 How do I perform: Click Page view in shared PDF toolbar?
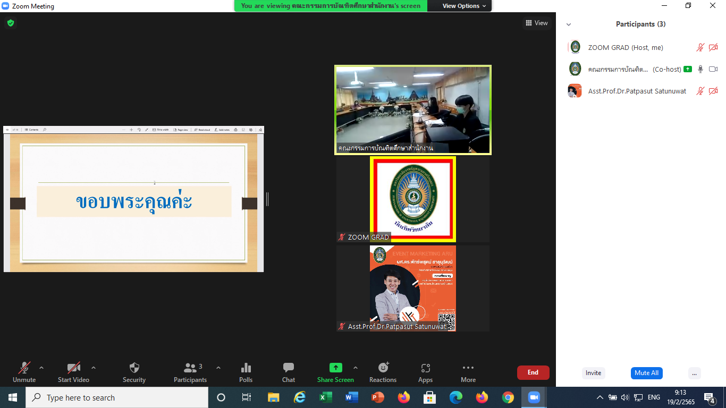click(181, 130)
